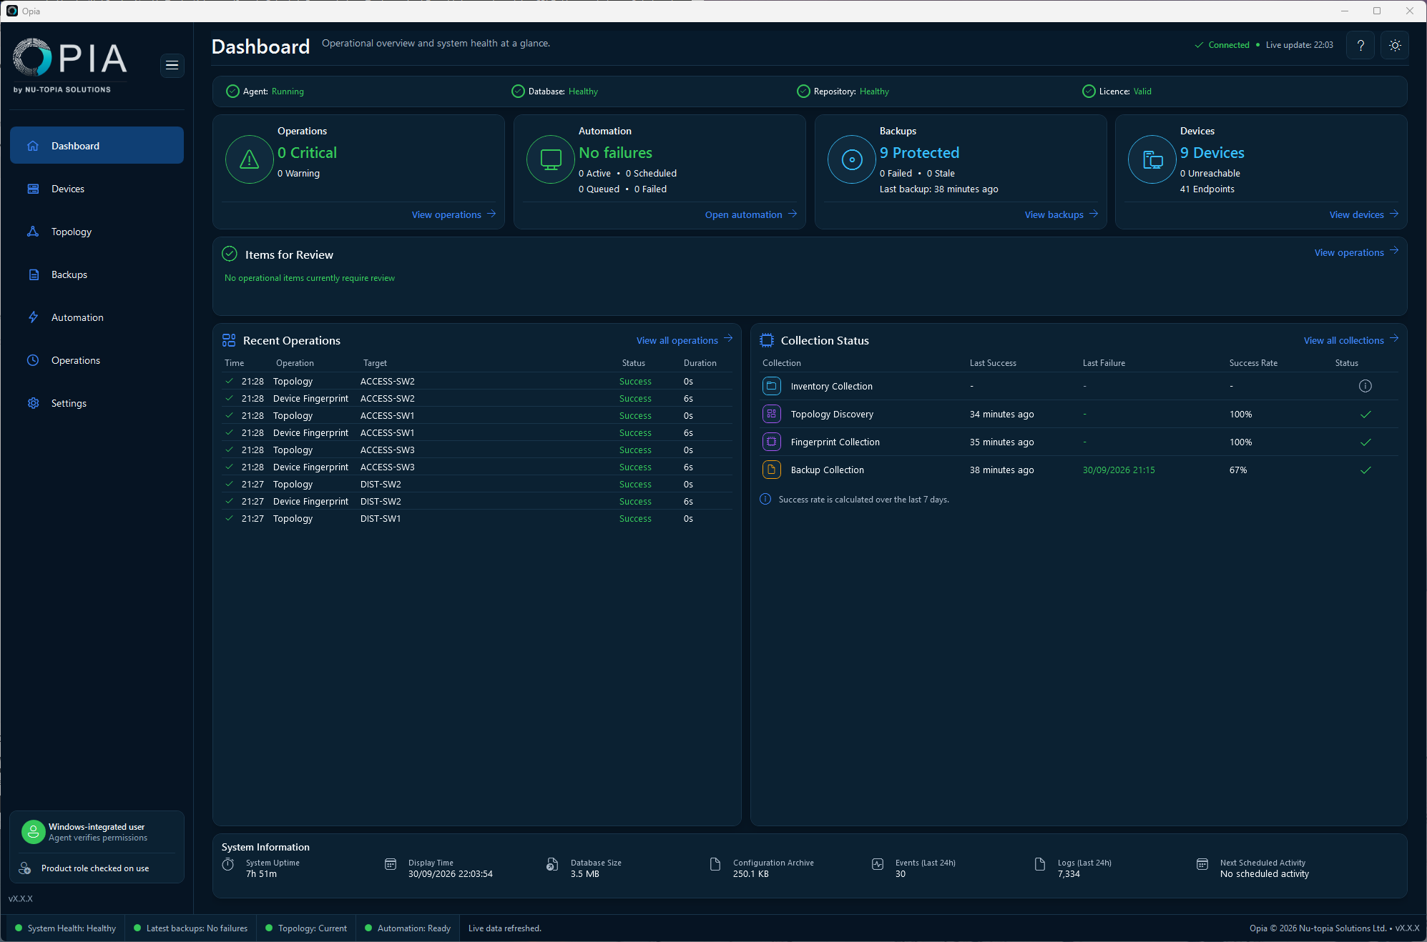
Task: Click the Backup Collection last failure date 30/09/2026 21:15
Action: tap(1119, 470)
